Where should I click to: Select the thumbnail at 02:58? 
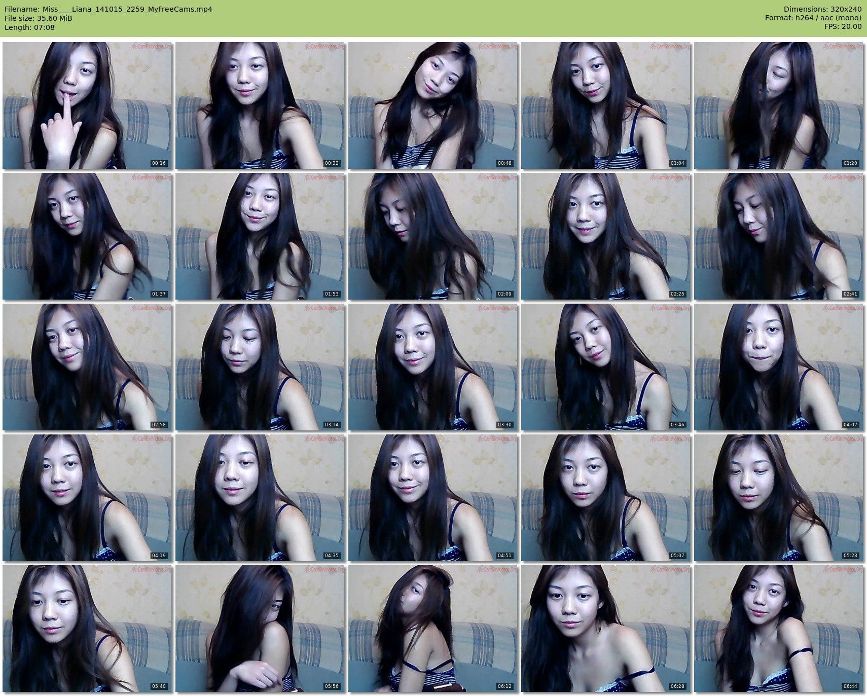pyautogui.click(x=87, y=367)
